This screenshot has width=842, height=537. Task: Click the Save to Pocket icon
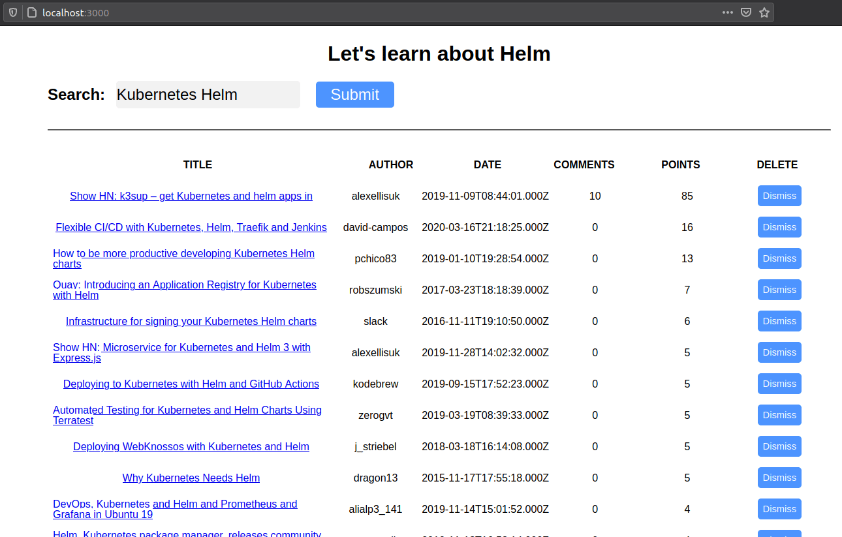coord(745,12)
